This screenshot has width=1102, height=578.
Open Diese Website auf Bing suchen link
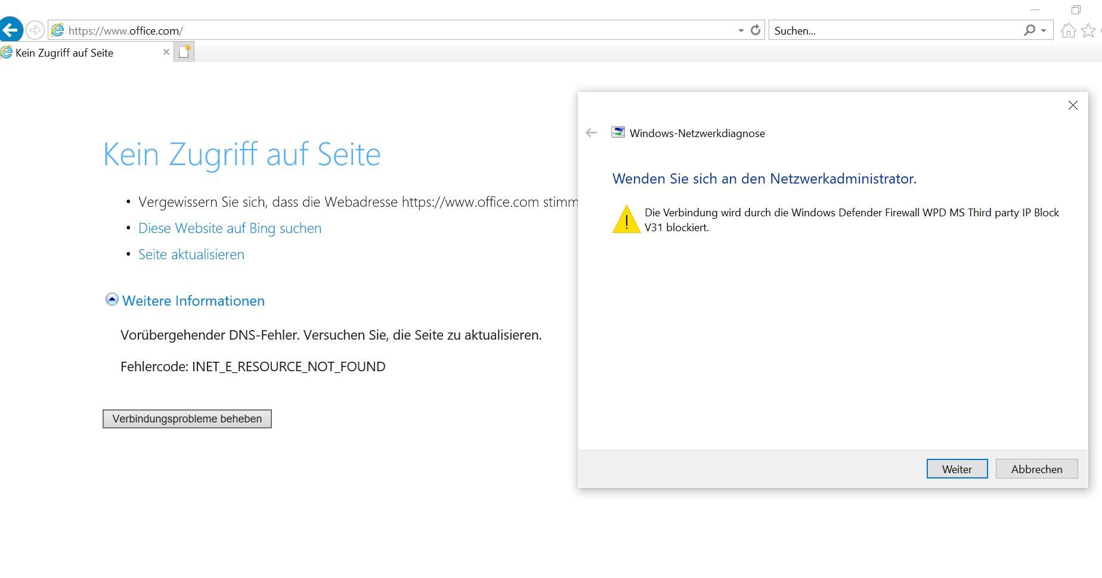click(230, 228)
